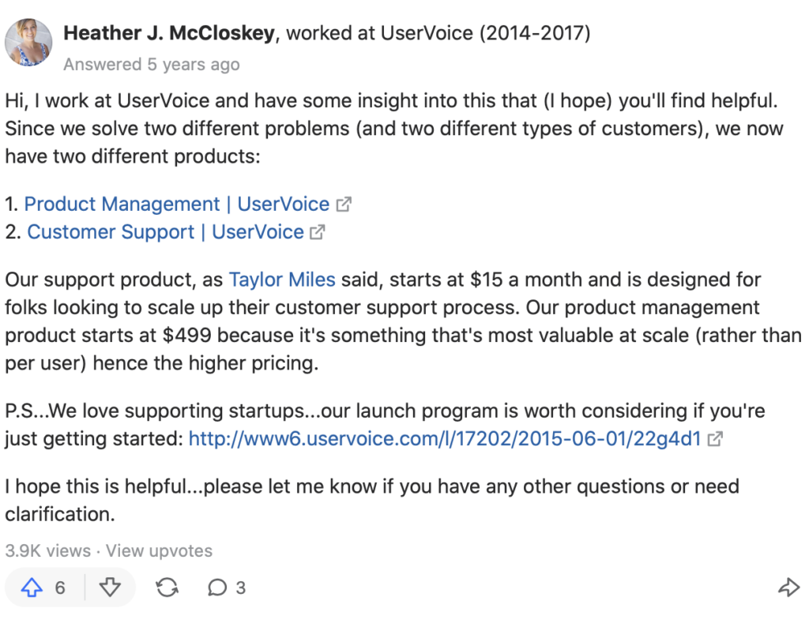809x627 pixels.
Task: Click the upvote count number 6
Action: point(60,588)
